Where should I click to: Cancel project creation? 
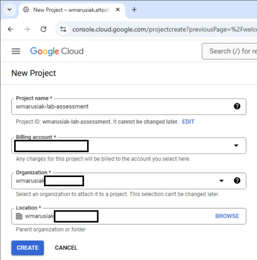pos(66,247)
